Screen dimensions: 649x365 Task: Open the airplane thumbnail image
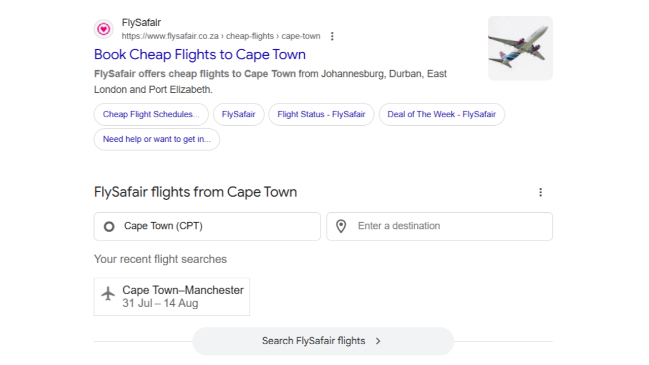(x=520, y=48)
